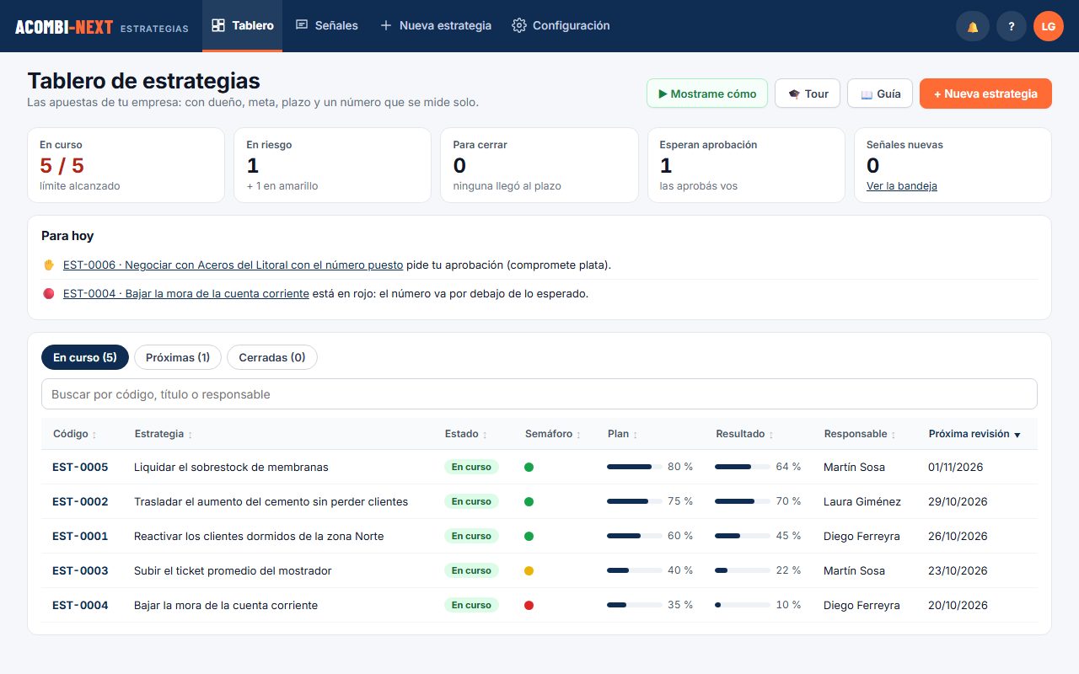1079x674 pixels.
Task: Click the red semaphore dot for EST-0004
Action: click(x=529, y=605)
